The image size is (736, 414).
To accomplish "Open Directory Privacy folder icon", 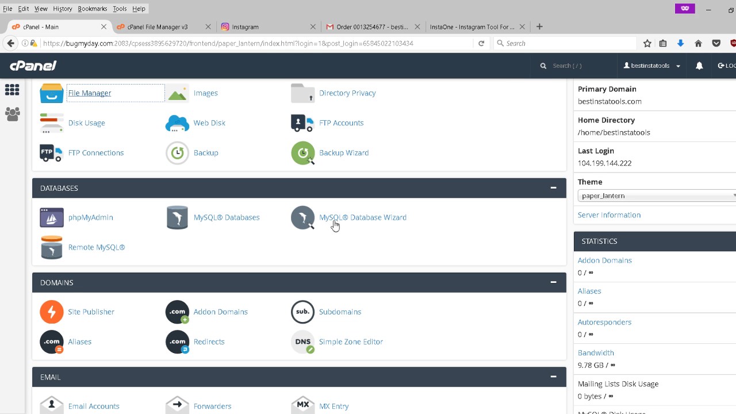I will pyautogui.click(x=303, y=93).
